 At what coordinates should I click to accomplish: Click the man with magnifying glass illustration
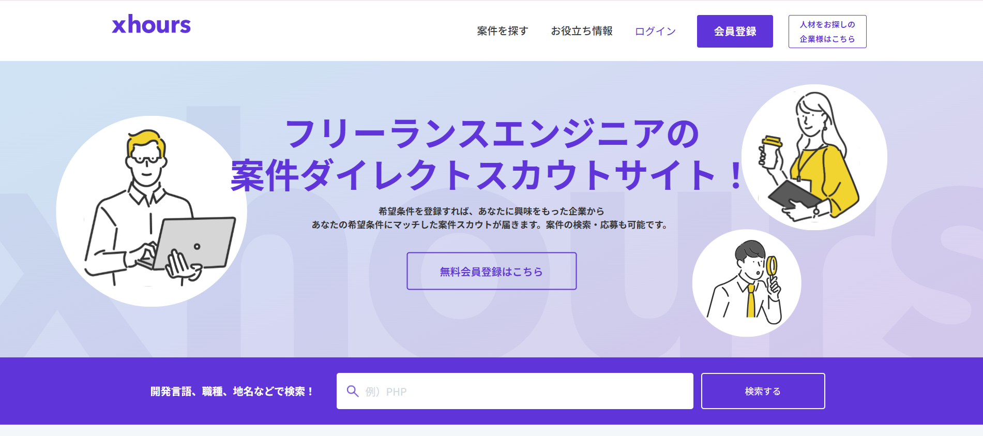point(746,283)
